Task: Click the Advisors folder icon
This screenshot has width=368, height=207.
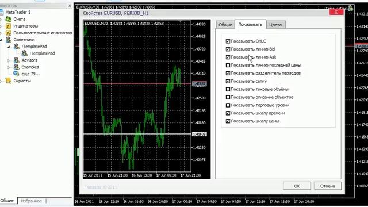Action: click(17, 60)
